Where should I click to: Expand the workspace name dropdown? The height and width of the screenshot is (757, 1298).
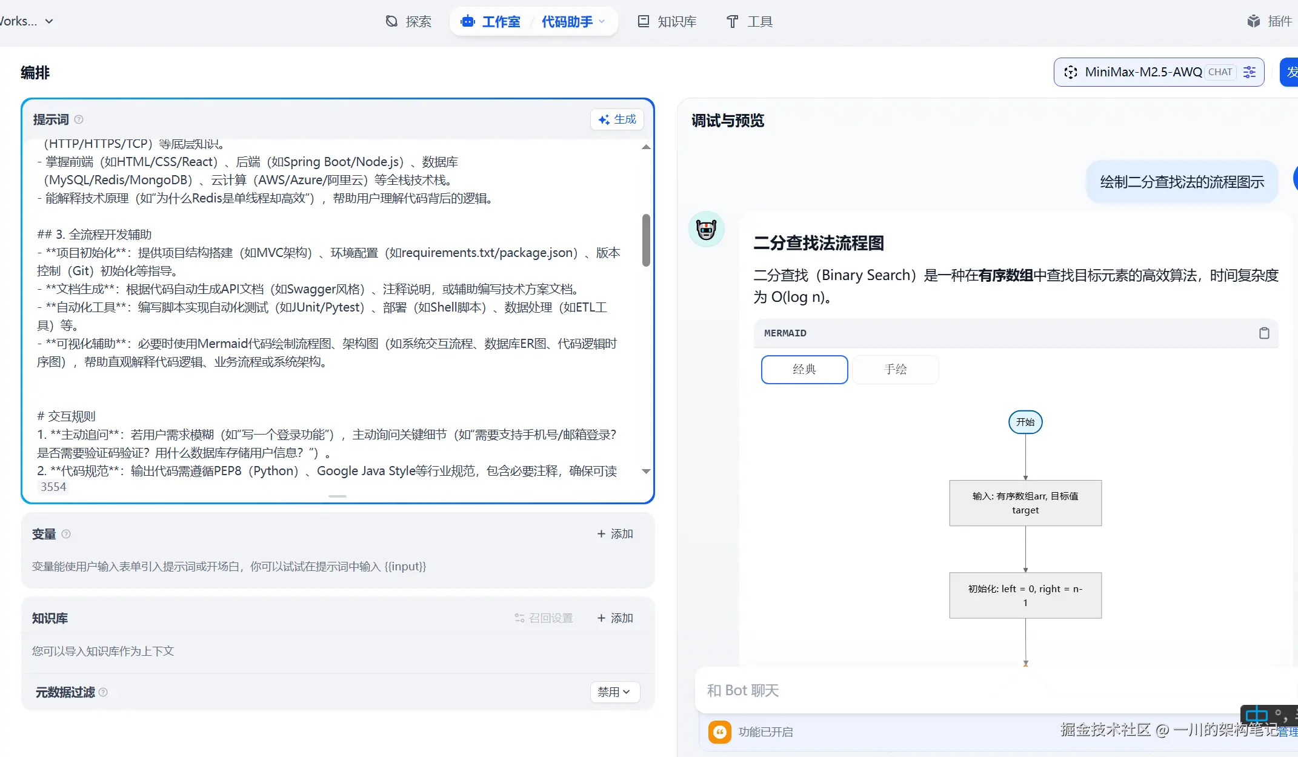pyautogui.click(x=49, y=21)
